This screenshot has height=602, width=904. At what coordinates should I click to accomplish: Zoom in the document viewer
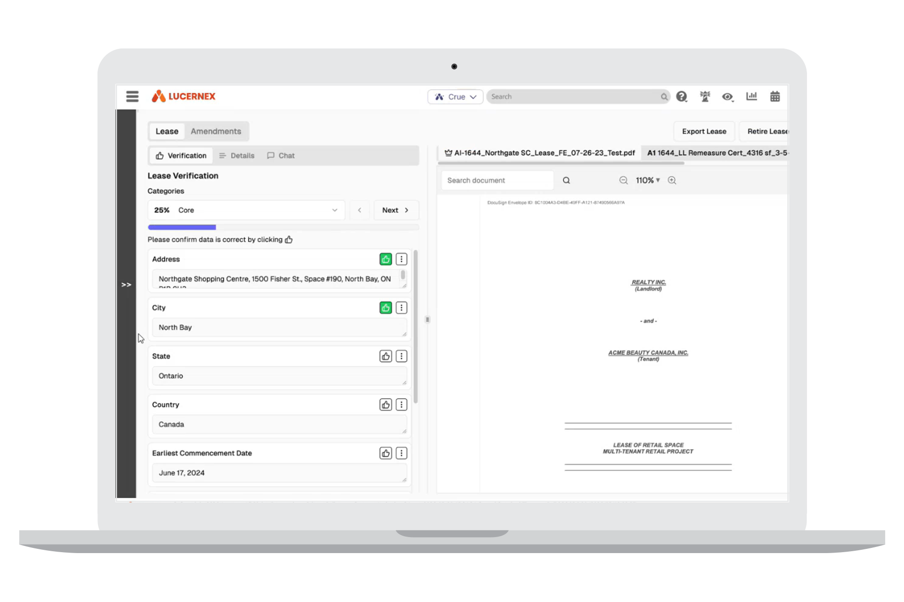[672, 180]
